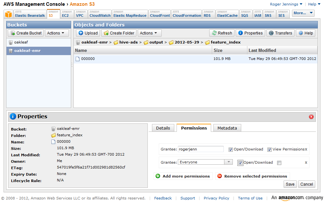This screenshot has height=203, width=324.
Task: Check the unlabeled second checkbox for Everyone
Action: coord(279,163)
